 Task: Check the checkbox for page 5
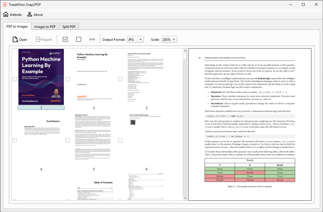67,140
